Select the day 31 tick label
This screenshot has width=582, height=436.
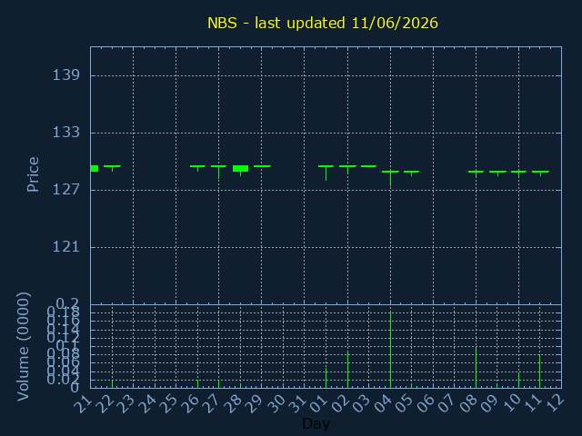pyautogui.click(x=297, y=403)
